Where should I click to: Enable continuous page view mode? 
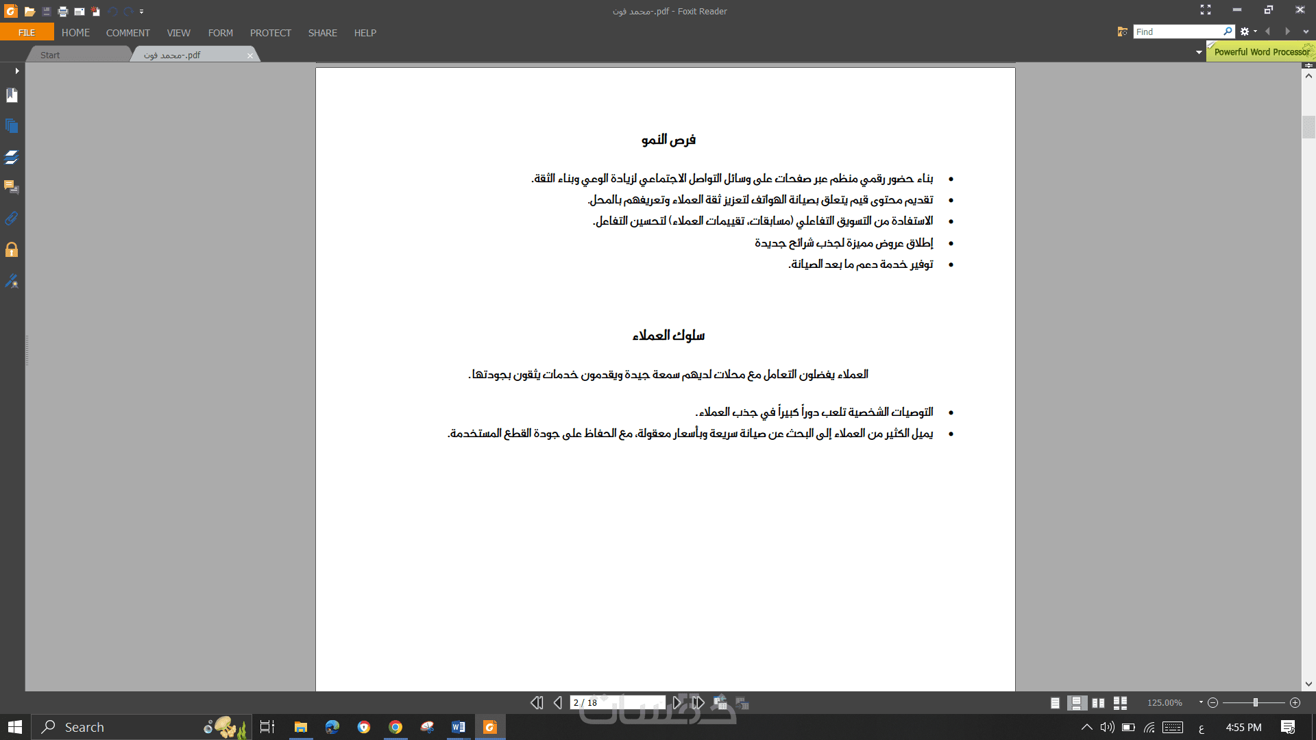pos(1077,703)
